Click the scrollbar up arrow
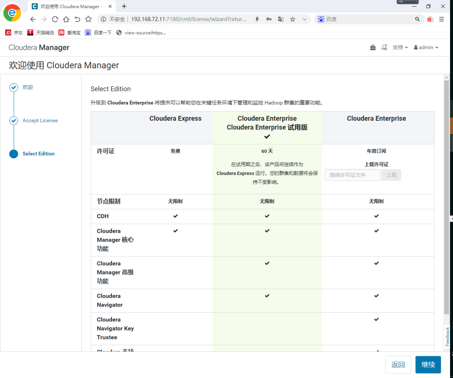Image resolution: width=453 pixels, height=378 pixels. tap(446, 78)
